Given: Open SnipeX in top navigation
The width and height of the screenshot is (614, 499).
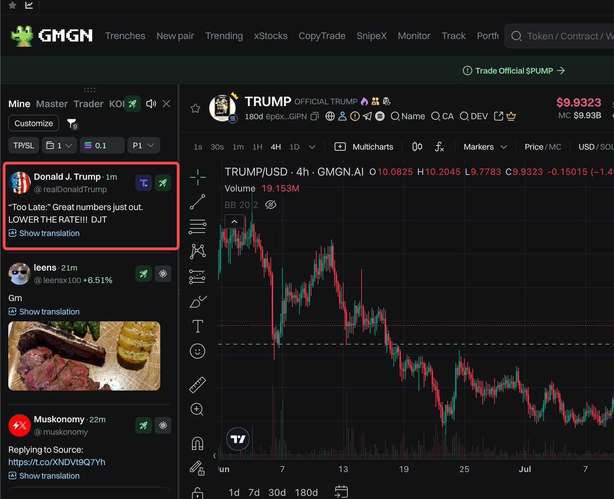Looking at the screenshot, I should [371, 36].
